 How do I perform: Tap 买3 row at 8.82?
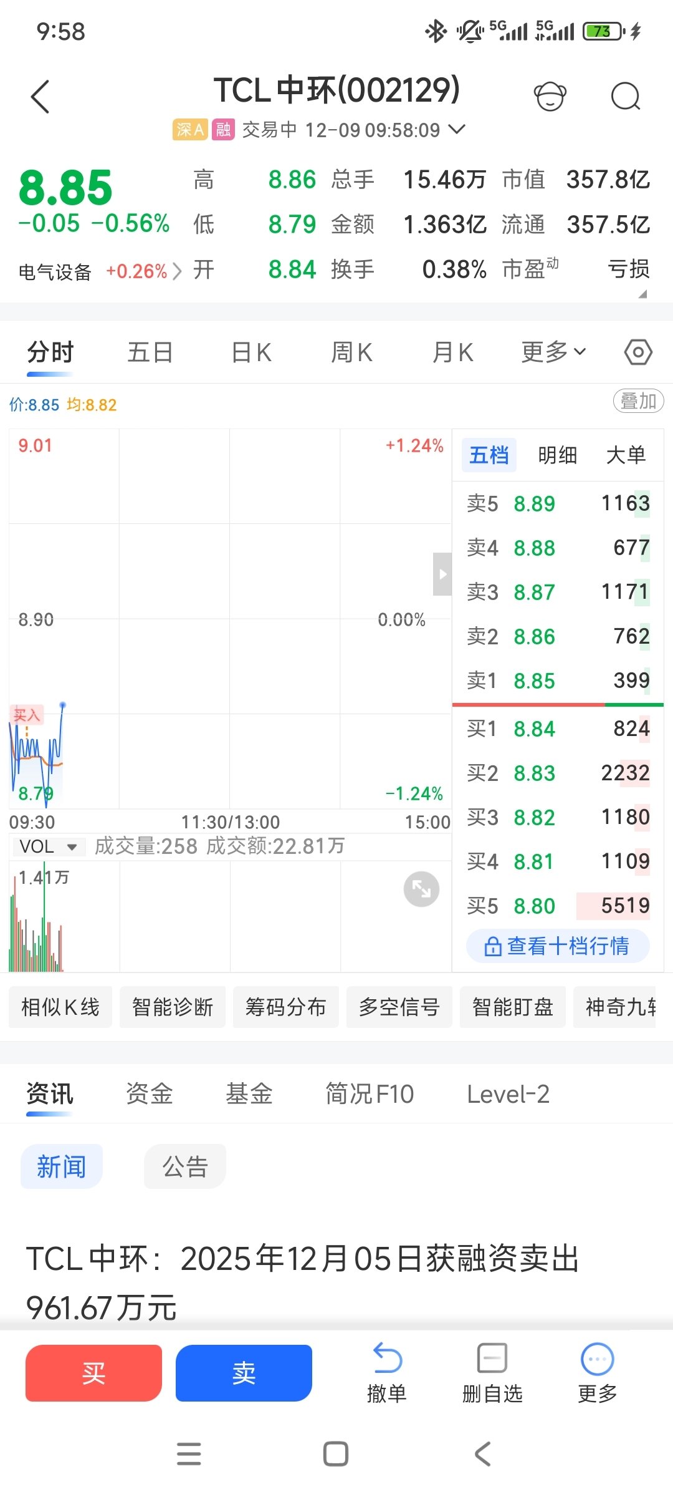[558, 817]
